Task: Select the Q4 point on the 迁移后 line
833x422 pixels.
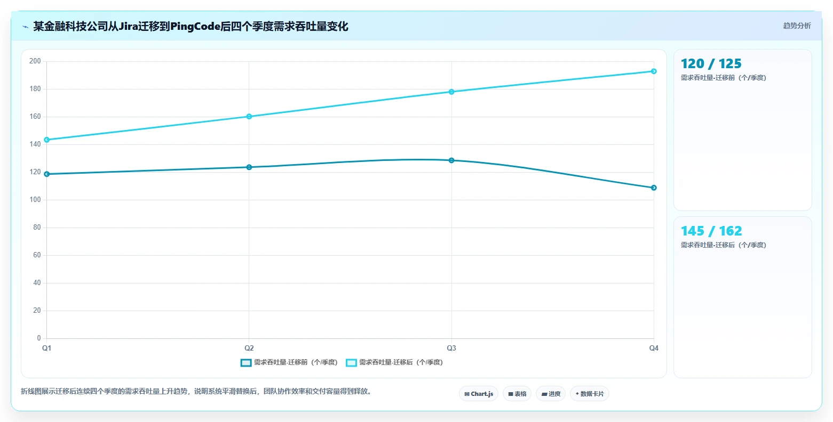Action: (x=654, y=71)
